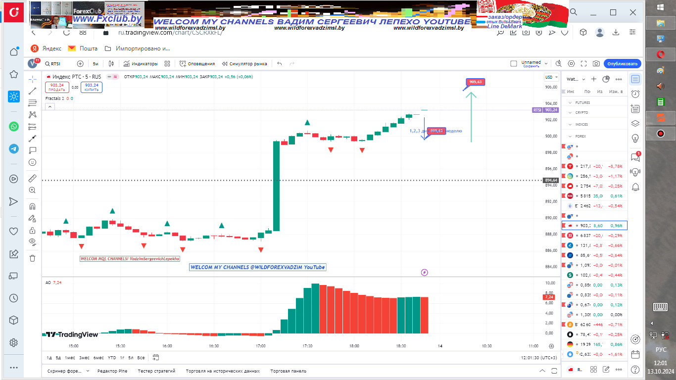Toggle stay in drawing mode
This screenshot has width=676, height=380.
point(32,218)
